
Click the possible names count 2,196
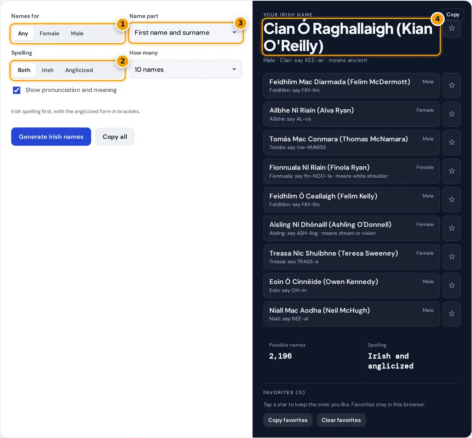[280, 356]
